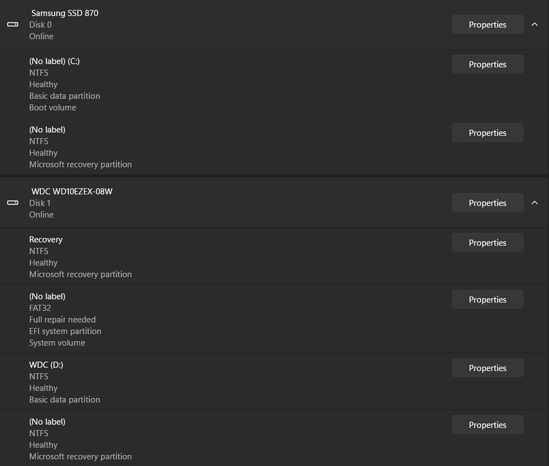Click the EFI system partition text
The image size is (549, 466).
coord(65,331)
